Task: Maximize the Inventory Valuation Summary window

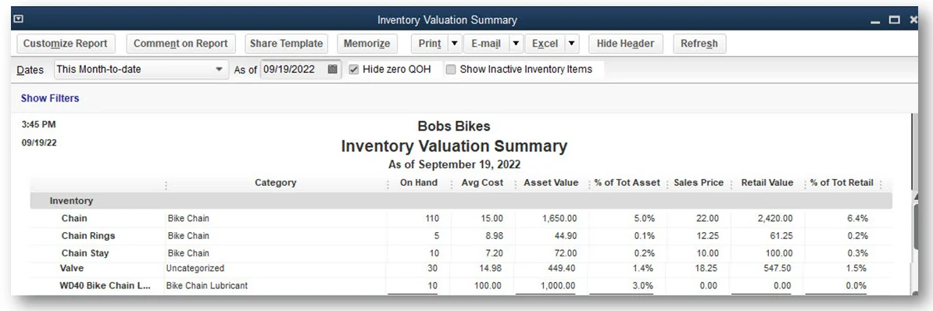Action: pos(895,20)
